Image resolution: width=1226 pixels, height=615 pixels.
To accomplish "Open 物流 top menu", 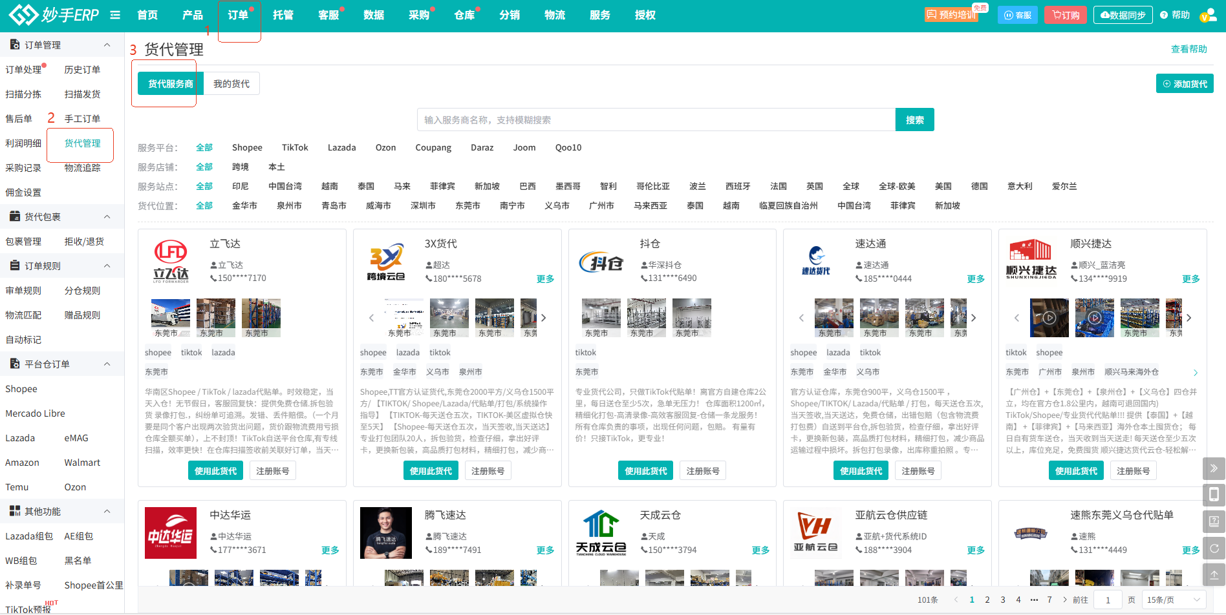I will tap(555, 15).
